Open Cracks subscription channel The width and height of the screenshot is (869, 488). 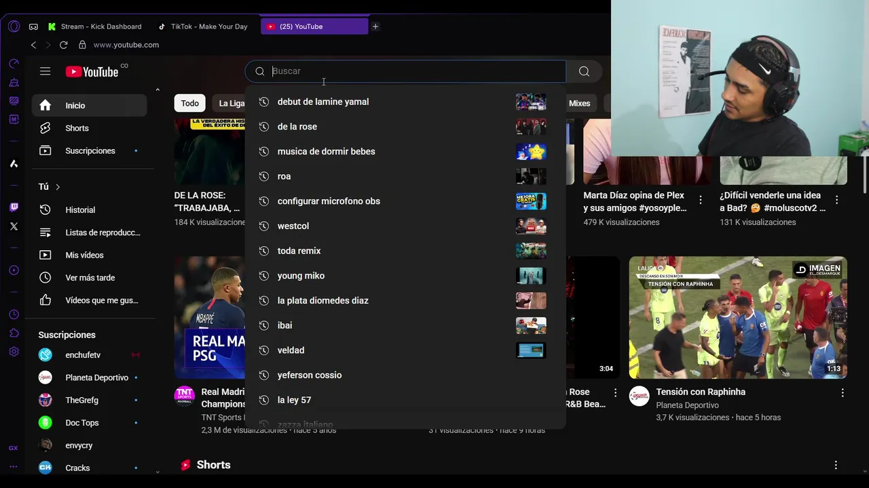[89, 468]
